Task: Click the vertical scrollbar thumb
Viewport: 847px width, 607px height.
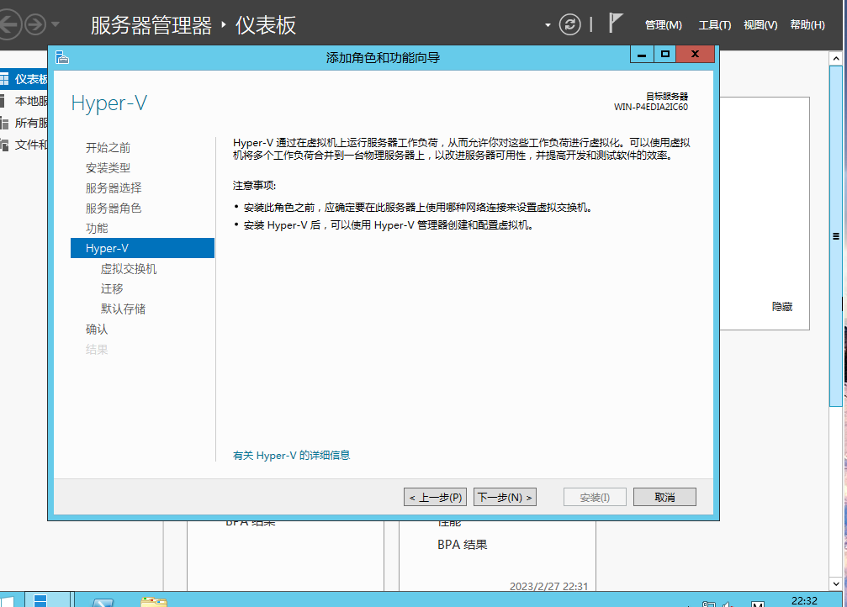Action: point(836,235)
